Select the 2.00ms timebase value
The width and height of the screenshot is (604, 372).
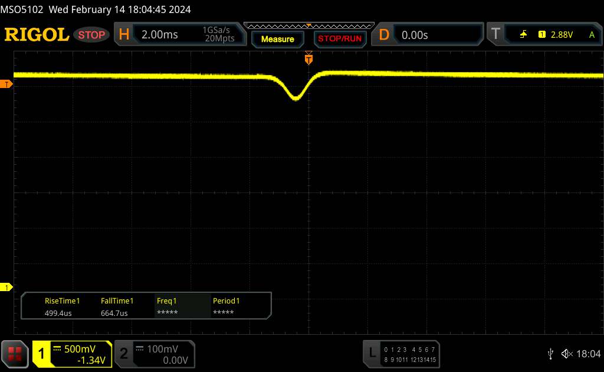point(159,35)
